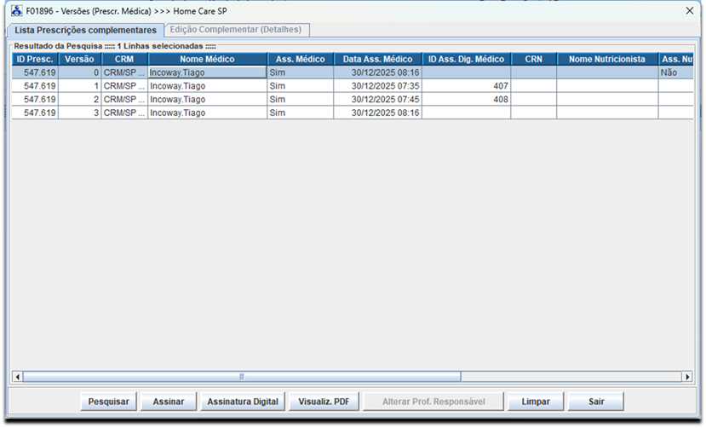
Task: Click the application icon in title bar
Action: pos(16,12)
